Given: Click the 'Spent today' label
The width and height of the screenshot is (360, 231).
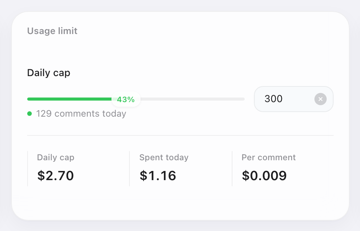Looking at the screenshot, I should [x=164, y=158].
